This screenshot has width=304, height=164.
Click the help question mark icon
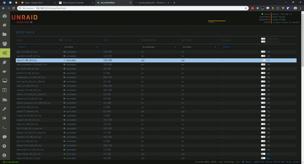(5, 146)
